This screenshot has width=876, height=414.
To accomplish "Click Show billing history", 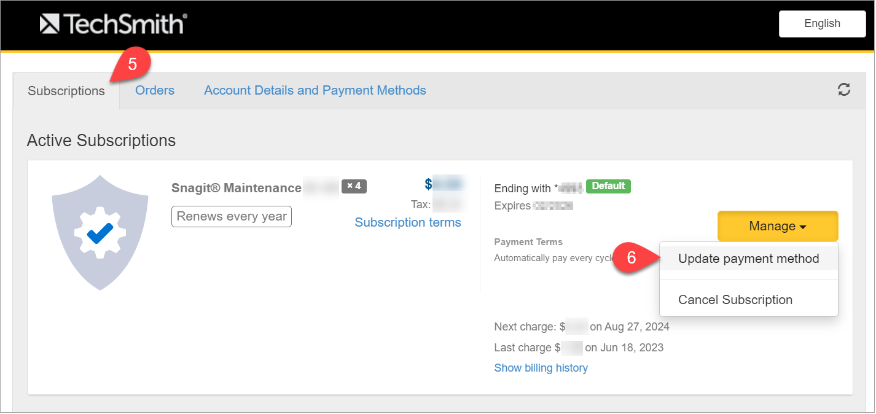I will (541, 367).
